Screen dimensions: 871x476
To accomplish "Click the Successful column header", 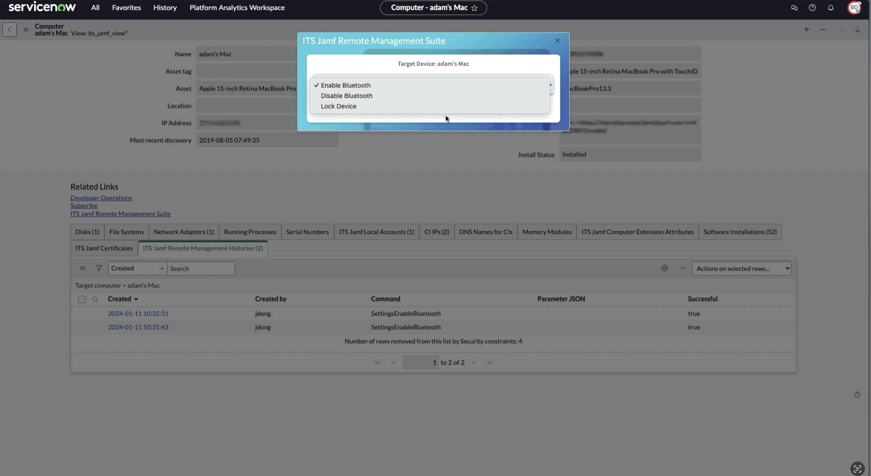I will [x=703, y=299].
